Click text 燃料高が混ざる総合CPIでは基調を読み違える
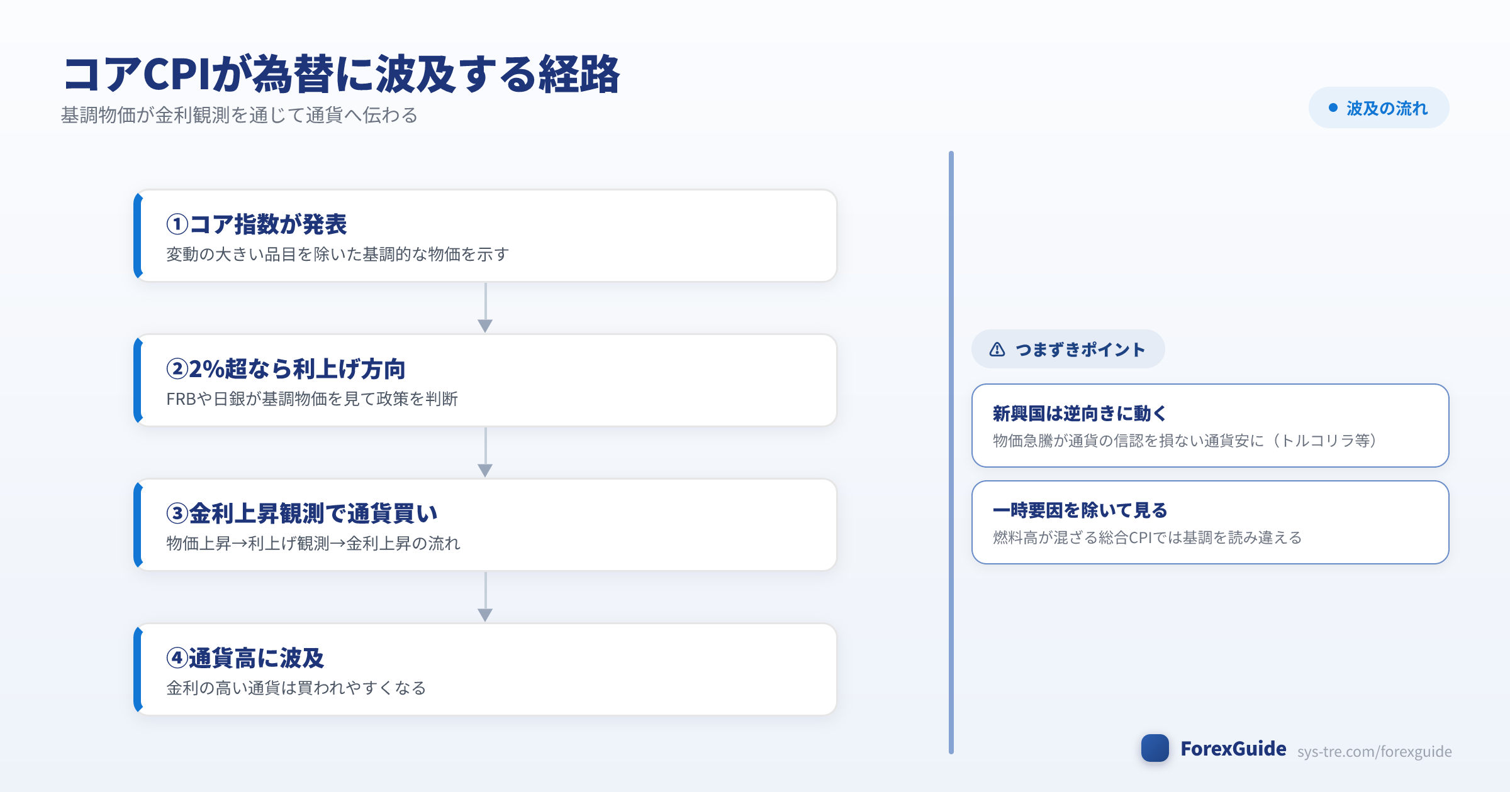The width and height of the screenshot is (1510, 792). (1147, 537)
